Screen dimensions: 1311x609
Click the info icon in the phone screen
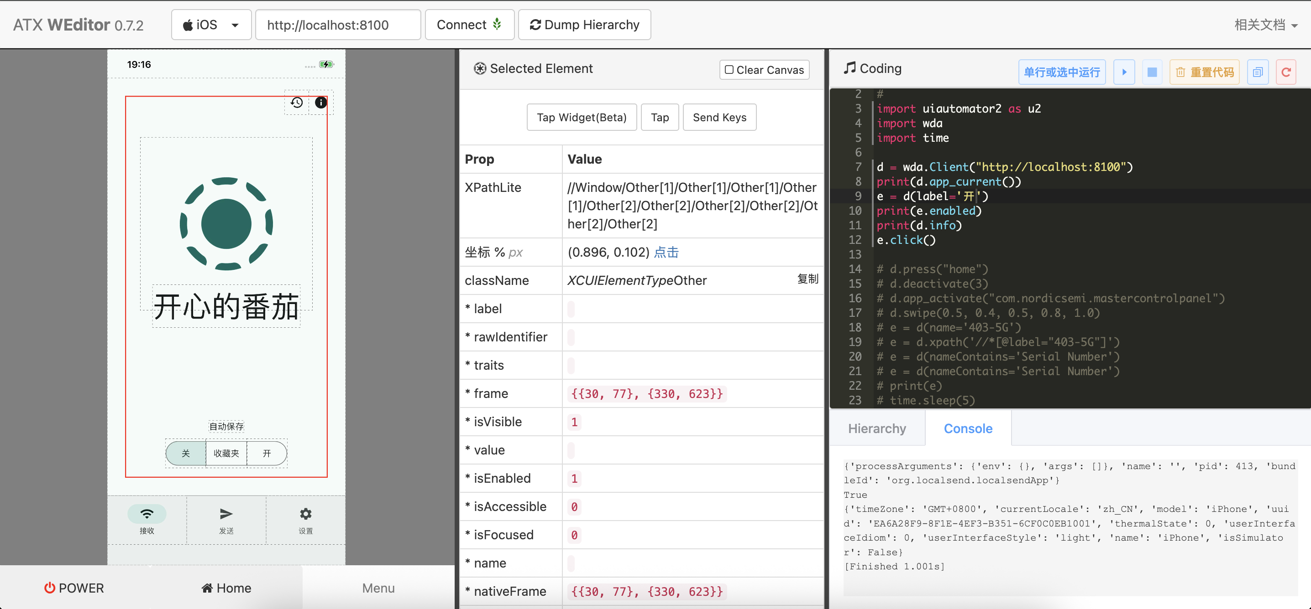(x=320, y=103)
